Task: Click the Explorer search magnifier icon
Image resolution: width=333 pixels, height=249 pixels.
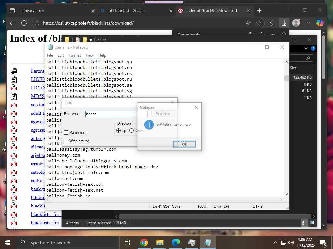Action: pos(308,58)
